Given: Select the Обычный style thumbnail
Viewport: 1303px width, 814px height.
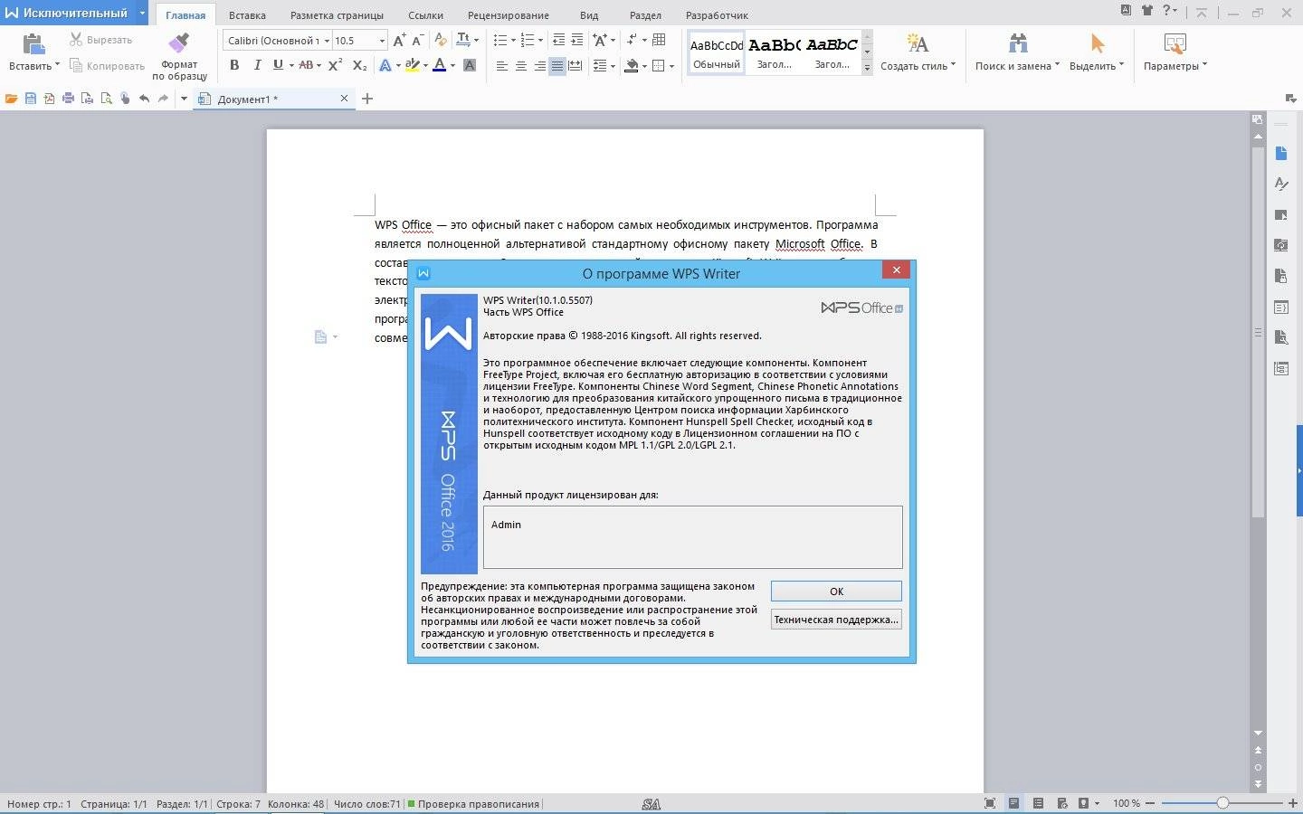Looking at the screenshot, I should [717, 52].
